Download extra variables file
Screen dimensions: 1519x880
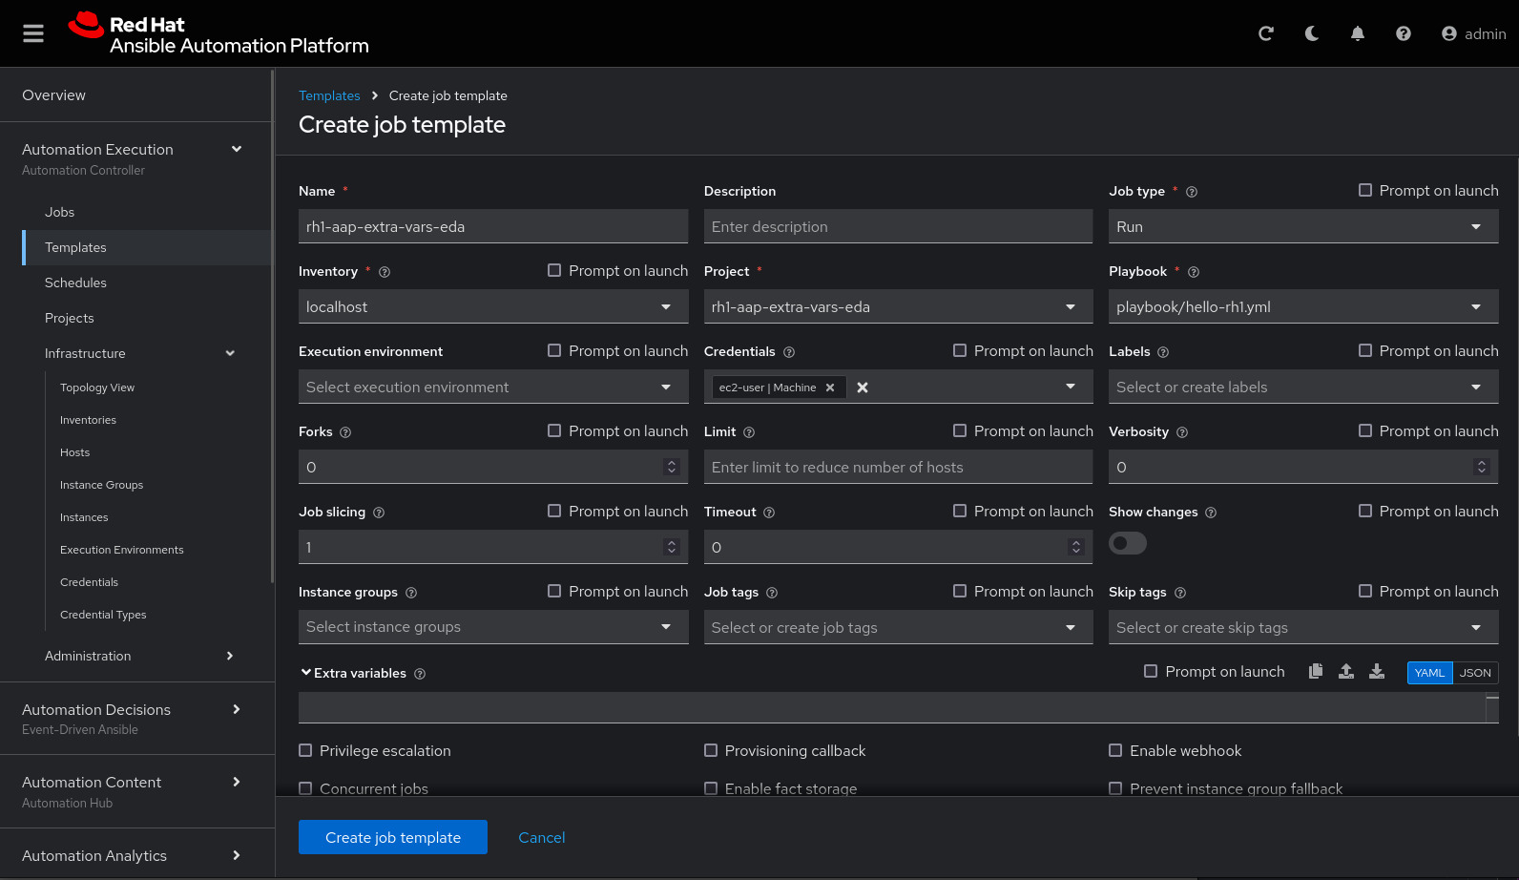pos(1377,671)
